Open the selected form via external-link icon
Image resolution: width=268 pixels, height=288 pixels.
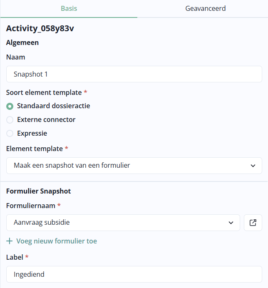[x=253, y=223]
